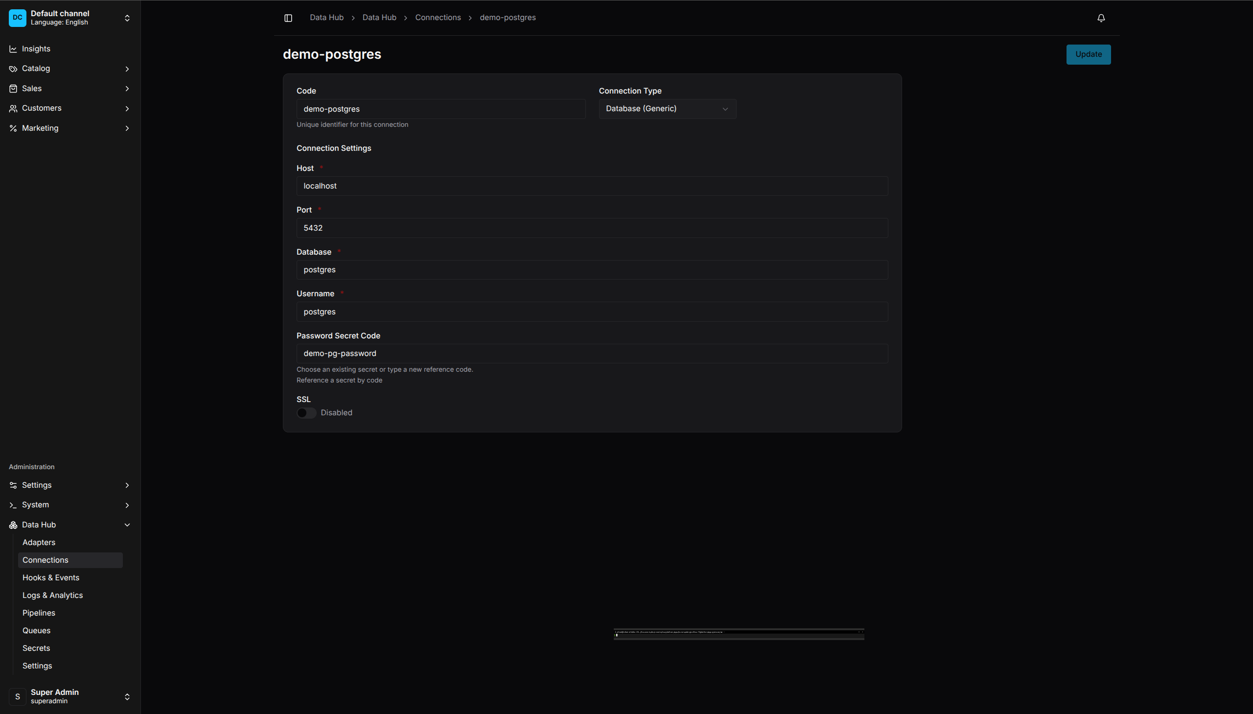The image size is (1253, 714).
Task: Open the Settings sliders icon under Administration
Action: pos(13,485)
